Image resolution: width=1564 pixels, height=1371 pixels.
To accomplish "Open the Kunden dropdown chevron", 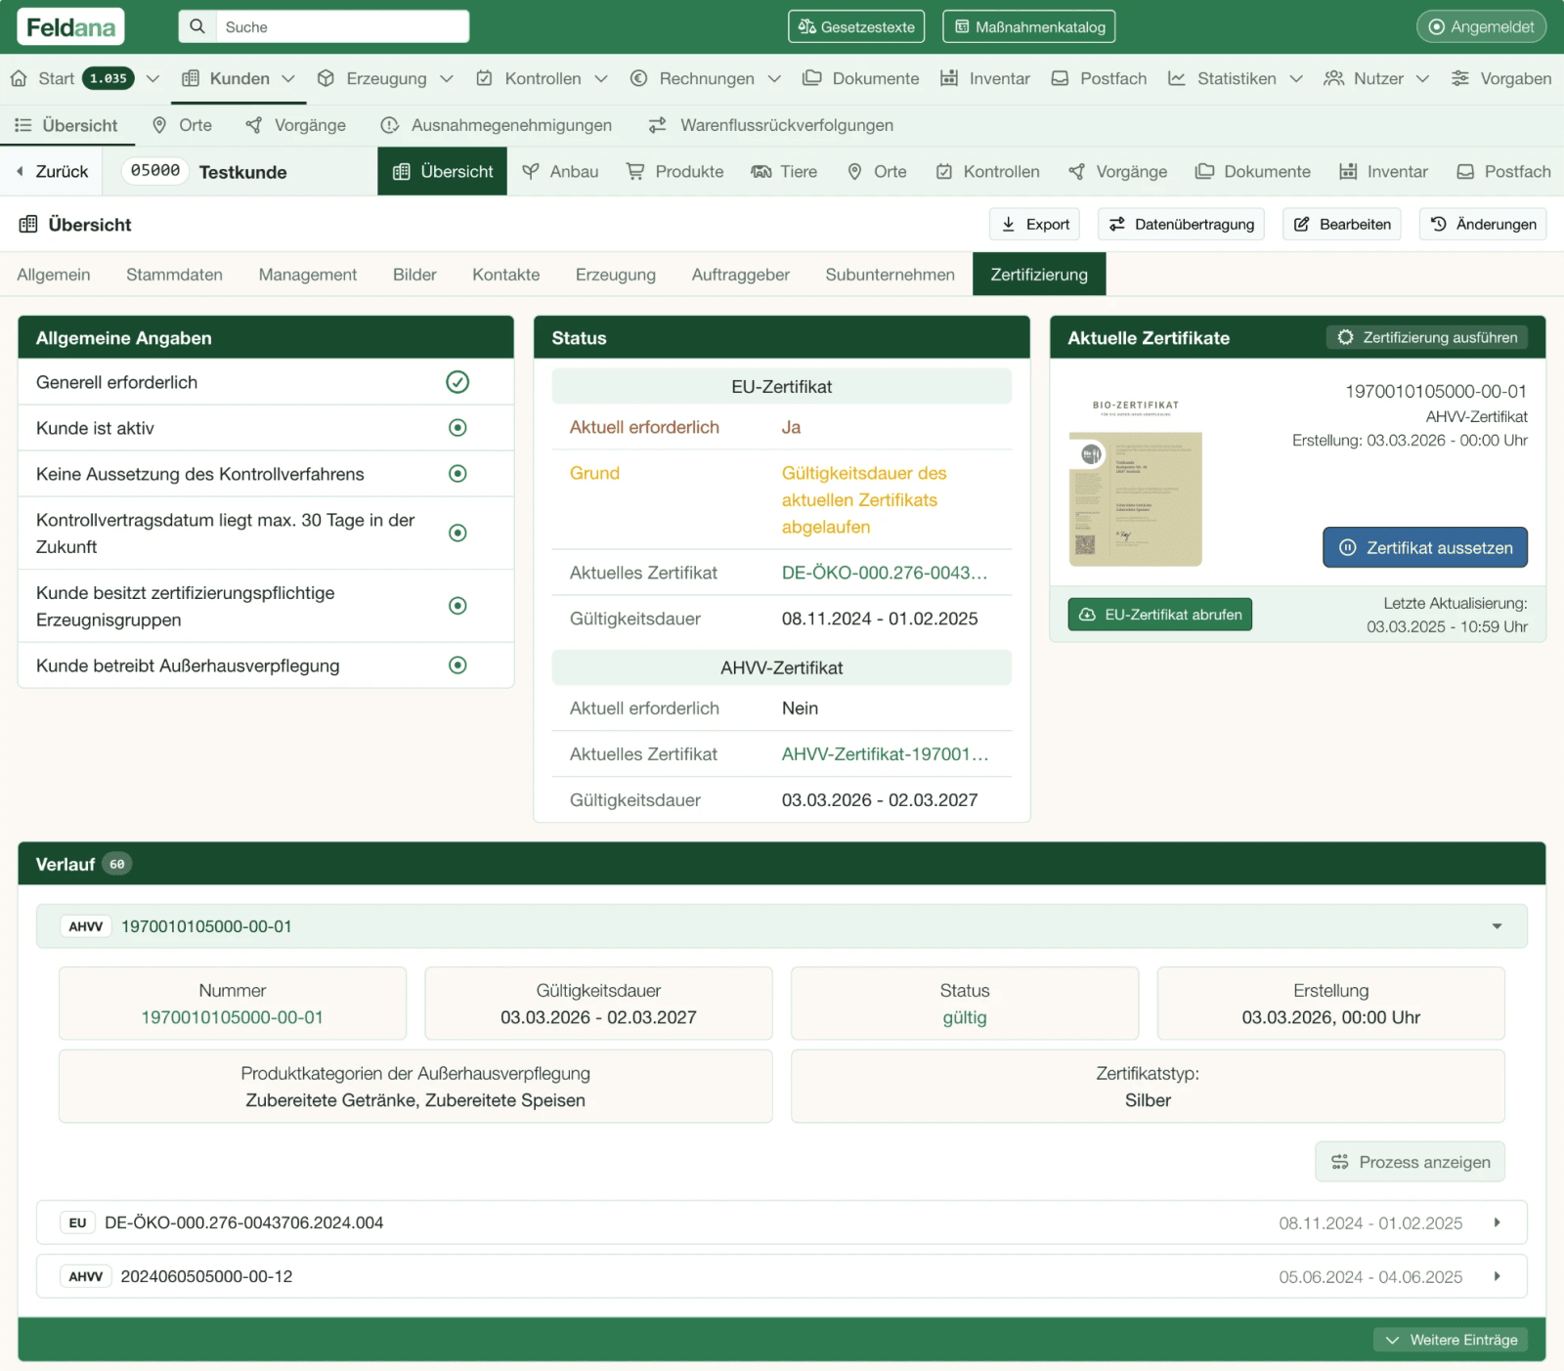I will pyautogui.click(x=288, y=78).
